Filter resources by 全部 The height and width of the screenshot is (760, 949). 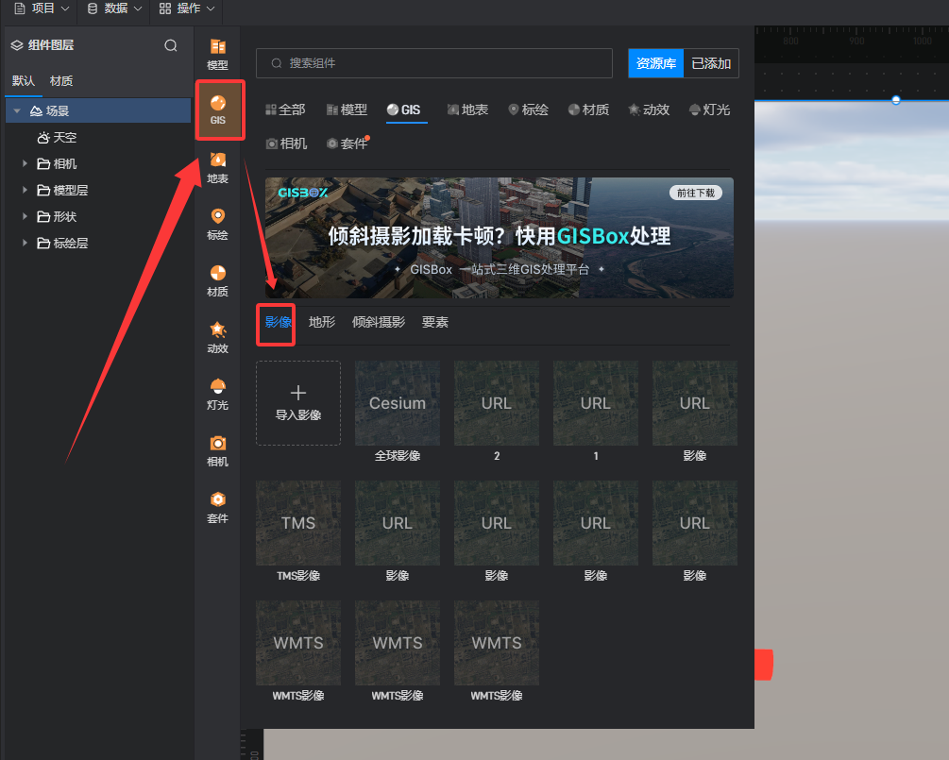[285, 110]
